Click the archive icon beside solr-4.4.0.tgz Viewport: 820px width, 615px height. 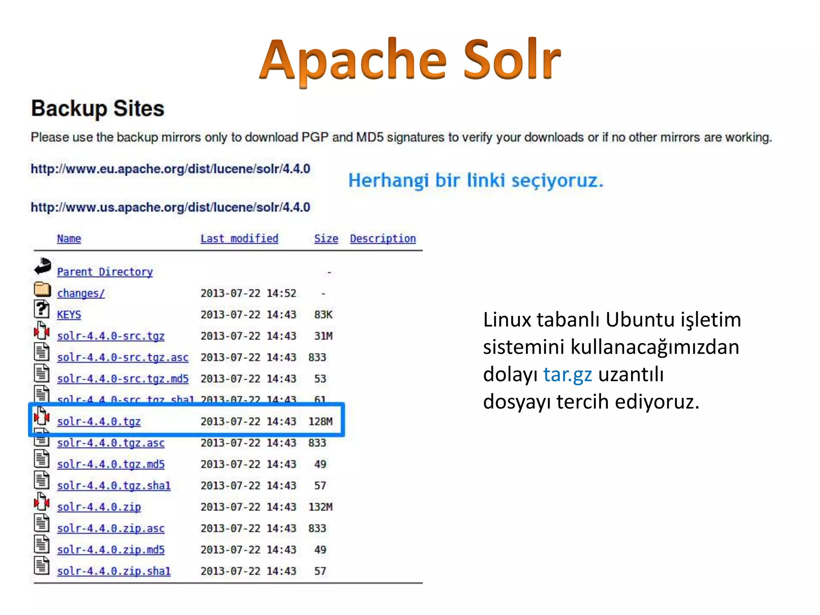[42, 416]
